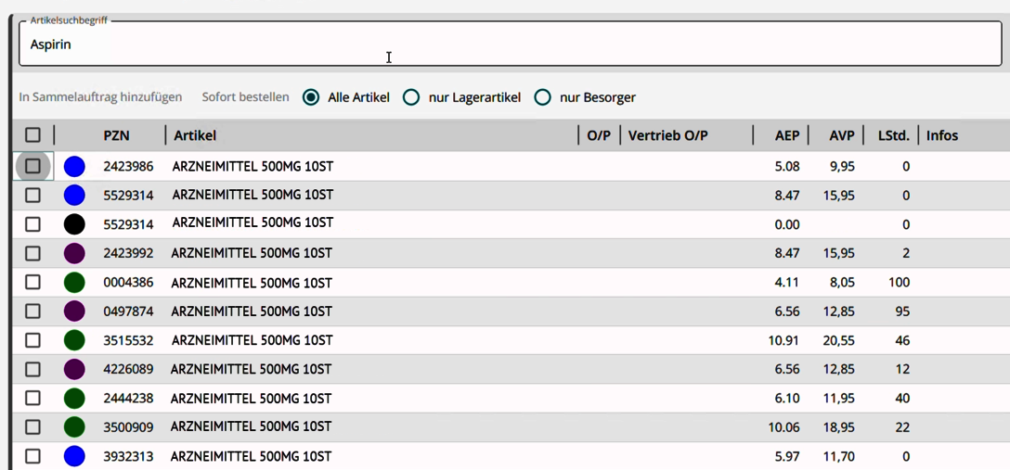Click the purple status circle for PZN 0497874

(74, 311)
